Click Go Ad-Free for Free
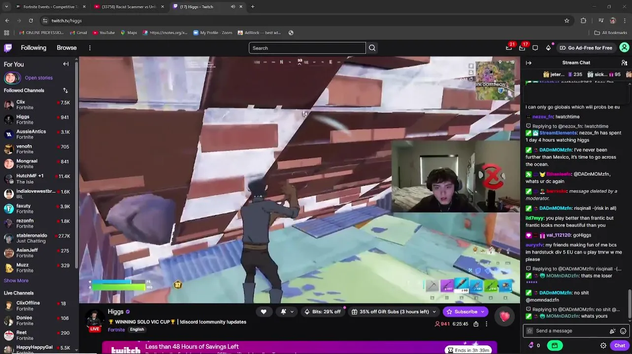The height and width of the screenshot is (354, 632). point(586,48)
